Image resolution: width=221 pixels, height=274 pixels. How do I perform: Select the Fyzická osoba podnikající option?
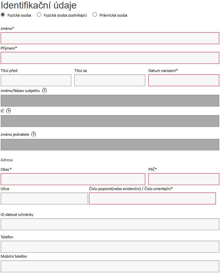point(39,15)
